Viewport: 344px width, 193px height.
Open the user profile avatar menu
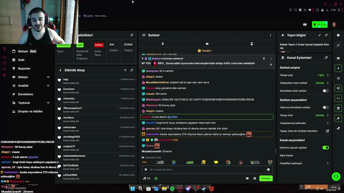[x=334, y=24]
